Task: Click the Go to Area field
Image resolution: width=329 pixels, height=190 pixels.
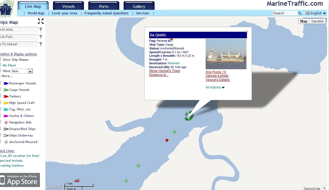Action: (18, 30)
